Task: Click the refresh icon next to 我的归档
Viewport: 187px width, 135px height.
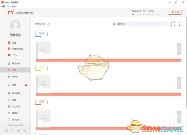Action: pos(48,24)
